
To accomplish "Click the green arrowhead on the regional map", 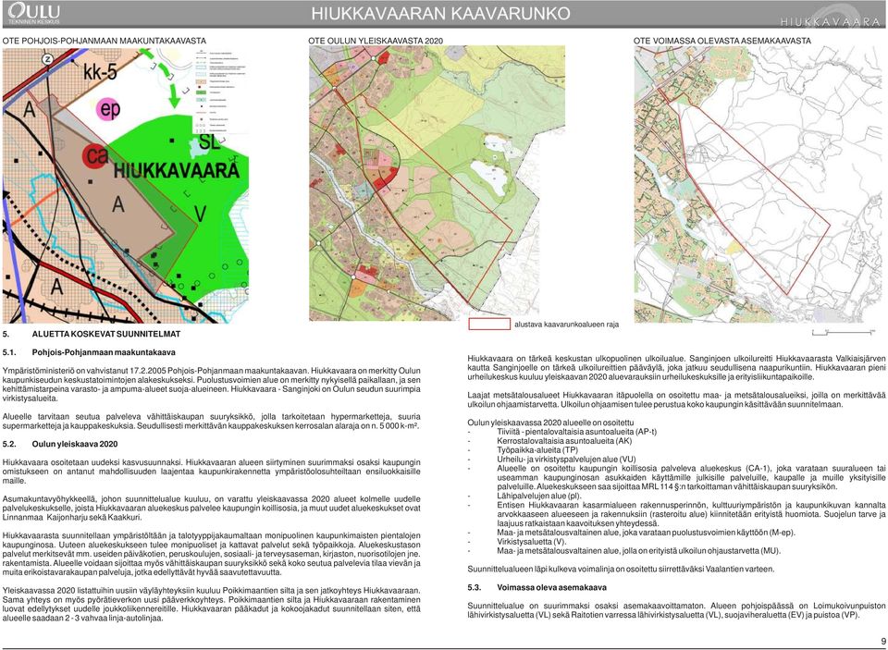I will click(174, 98).
